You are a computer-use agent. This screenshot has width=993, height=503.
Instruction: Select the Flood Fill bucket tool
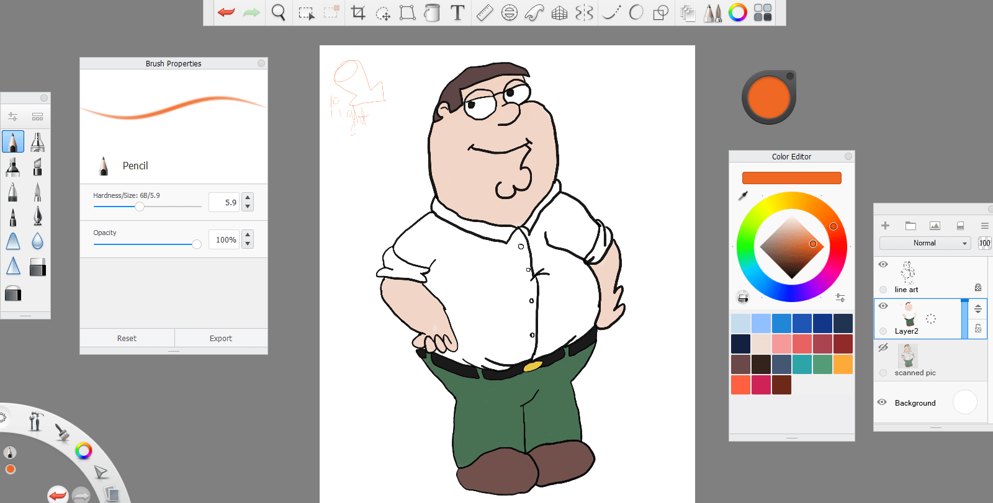pos(432,12)
